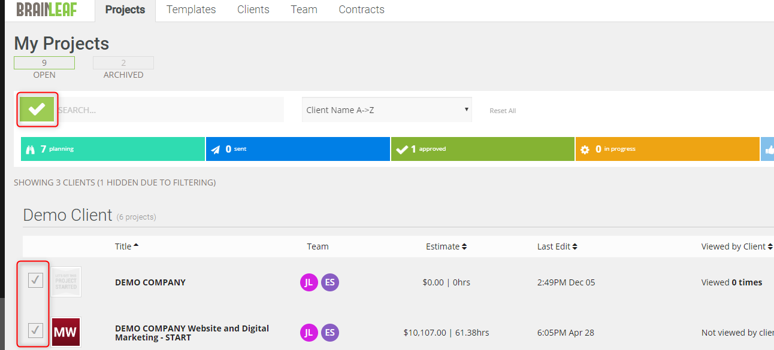Toggle the green select-all checkmark
Screen dimensions: 774x350
pos(37,109)
